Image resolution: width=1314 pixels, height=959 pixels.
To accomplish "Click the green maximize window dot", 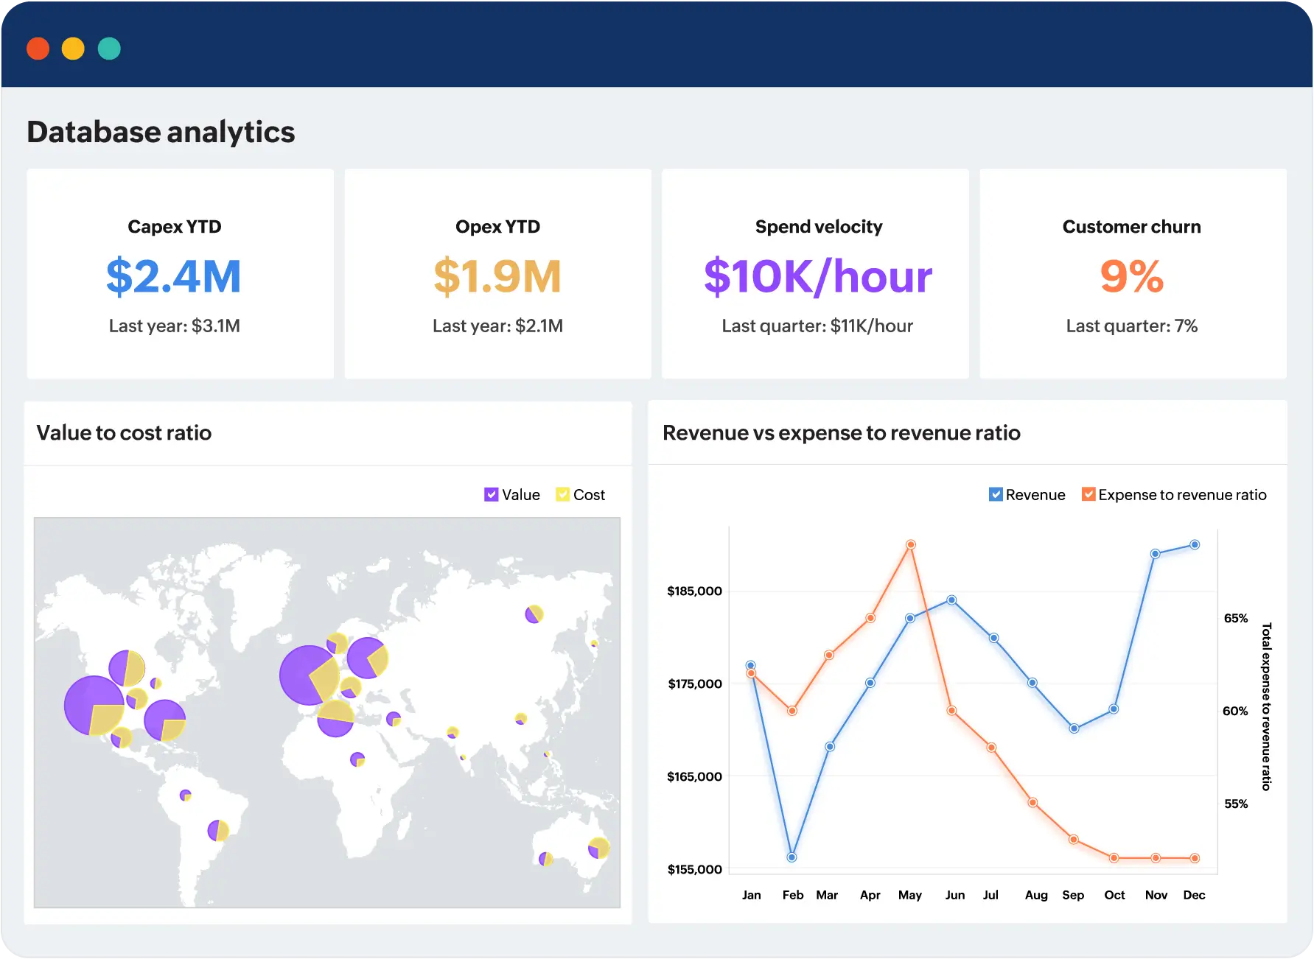I will pyautogui.click(x=109, y=49).
